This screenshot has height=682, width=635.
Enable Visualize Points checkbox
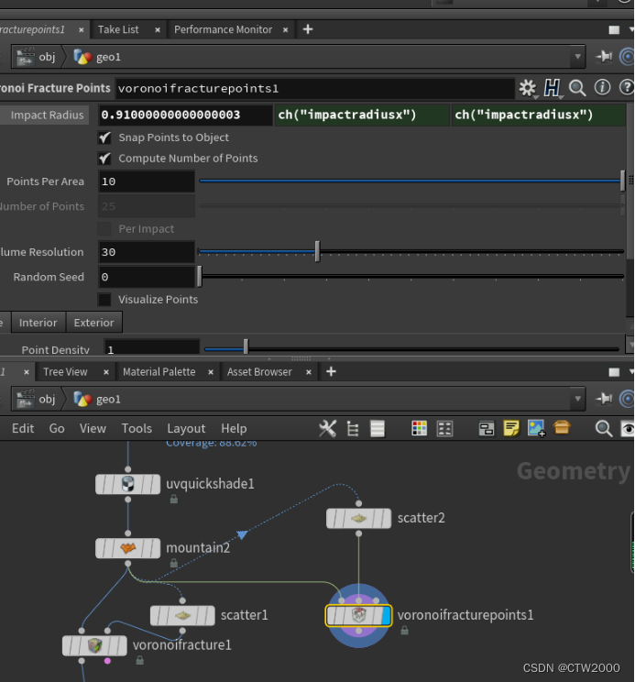pyautogui.click(x=104, y=299)
